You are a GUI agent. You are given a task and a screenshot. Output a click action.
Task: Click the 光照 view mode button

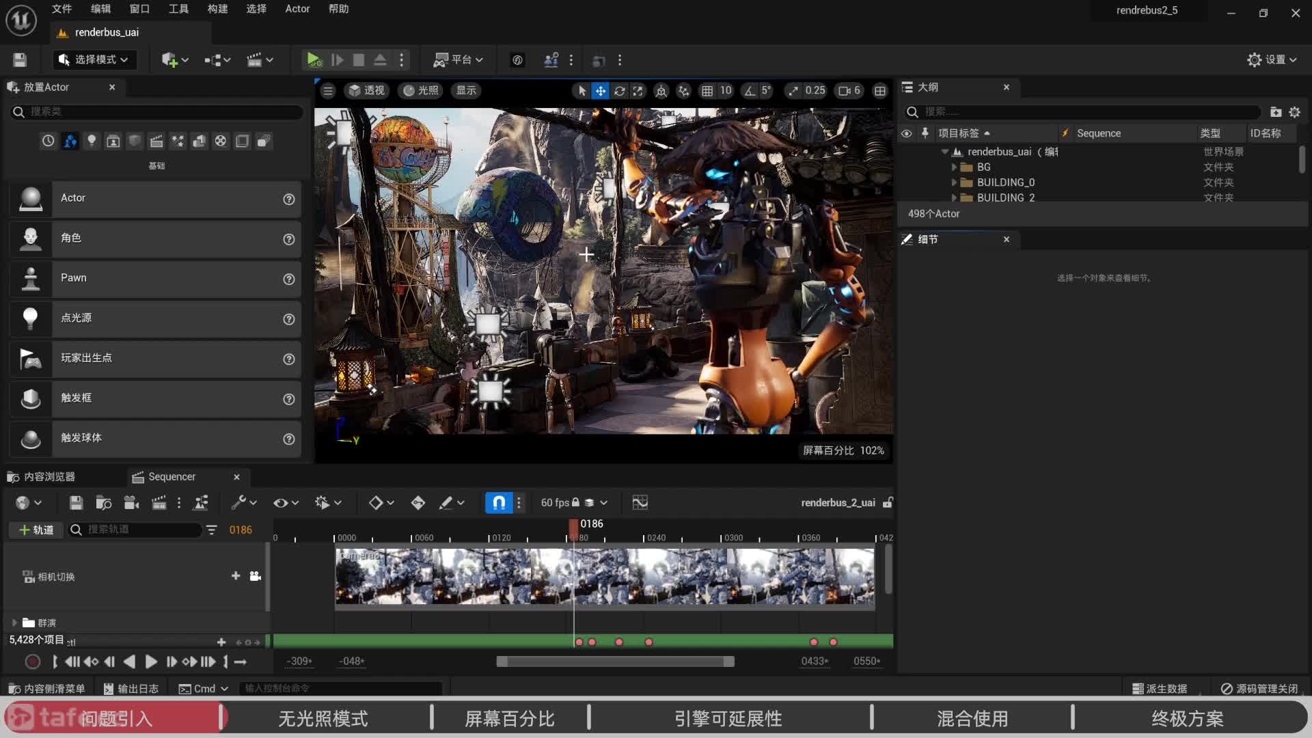tap(420, 90)
